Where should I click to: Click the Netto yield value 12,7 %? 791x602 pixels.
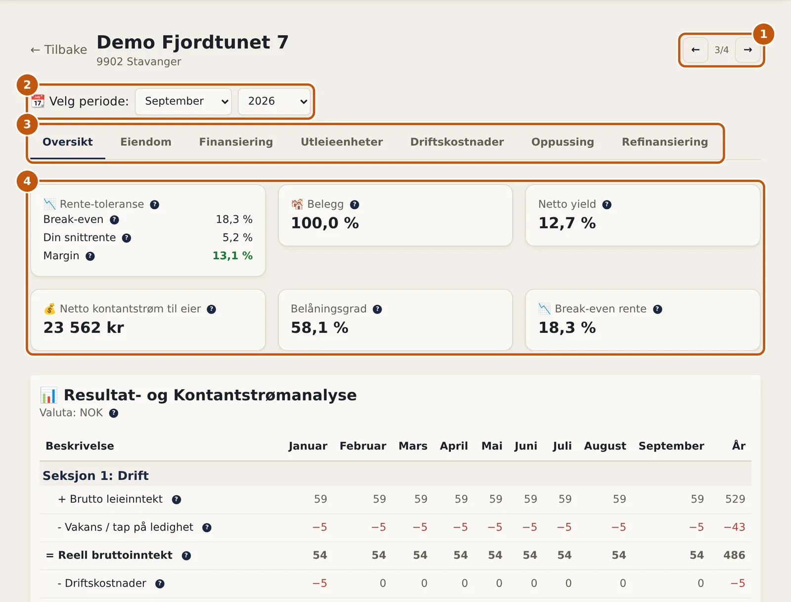tap(567, 223)
